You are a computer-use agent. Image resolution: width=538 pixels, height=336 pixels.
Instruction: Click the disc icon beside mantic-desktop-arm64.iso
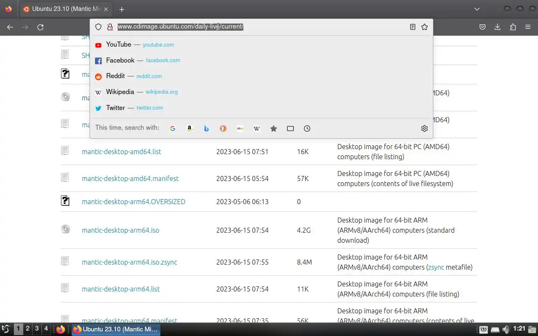click(x=65, y=229)
